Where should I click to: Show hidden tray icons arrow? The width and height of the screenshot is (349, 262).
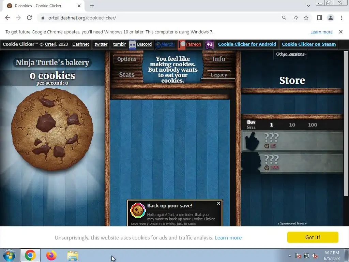coord(290,256)
